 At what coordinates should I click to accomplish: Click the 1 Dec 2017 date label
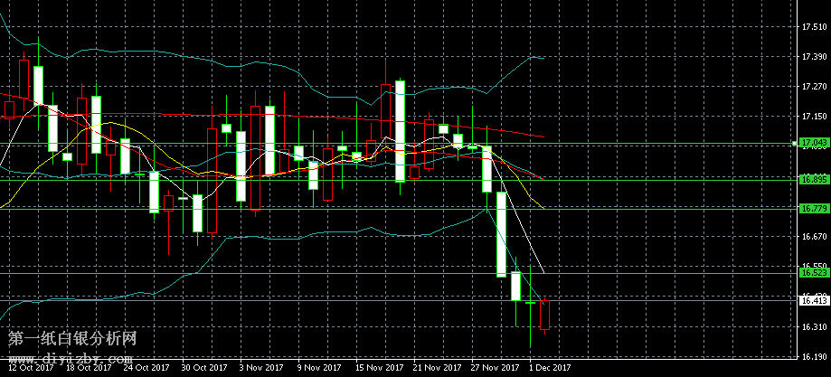pos(550,368)
